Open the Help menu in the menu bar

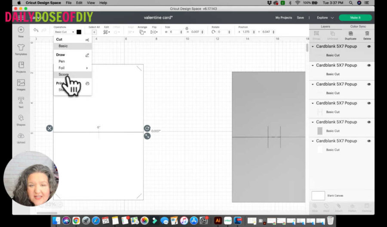tap(103, 3)
